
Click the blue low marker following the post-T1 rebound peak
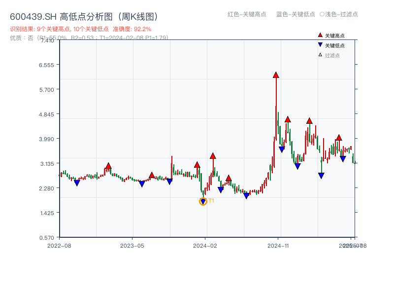click(221, 190)
